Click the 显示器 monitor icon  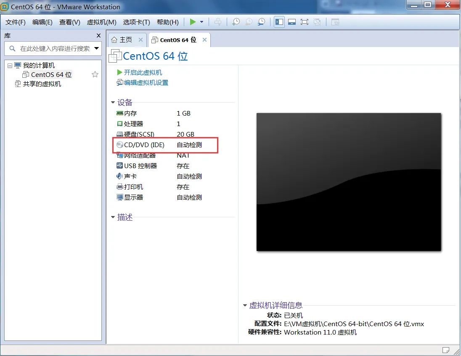point(119,198)
